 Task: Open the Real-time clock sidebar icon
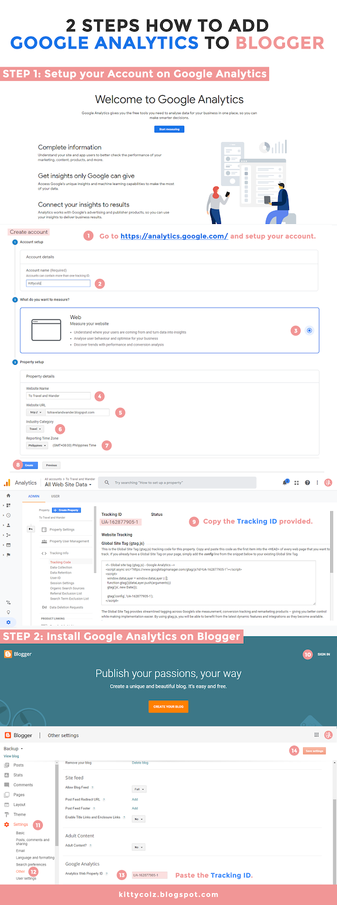click(8, 515)
